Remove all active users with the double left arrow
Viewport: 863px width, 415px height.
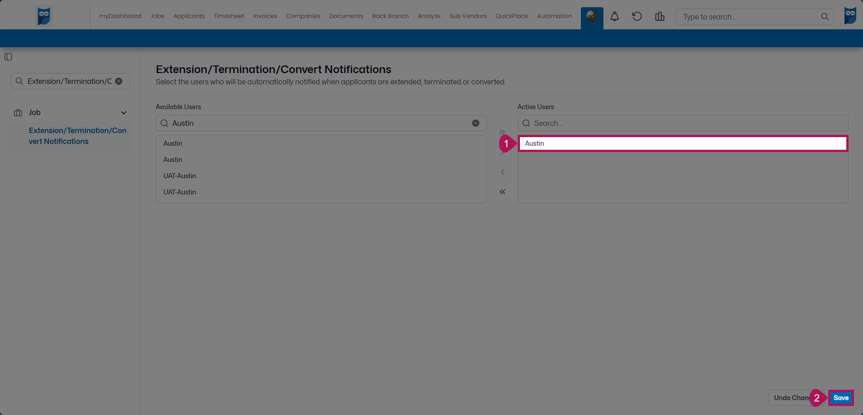pos(502,192)
